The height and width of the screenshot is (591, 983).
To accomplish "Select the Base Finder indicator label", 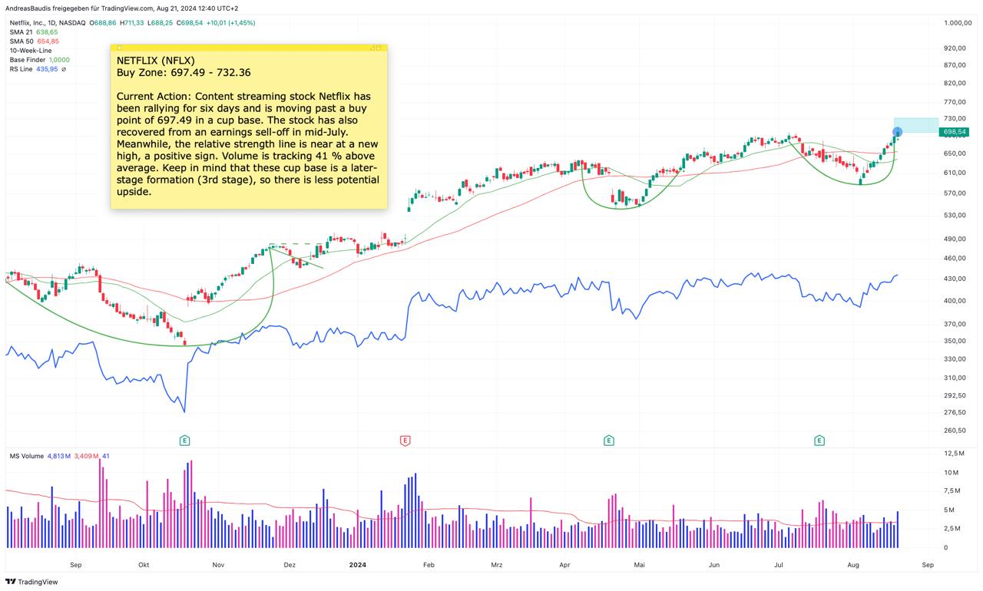I will click(x=28, y=60).
